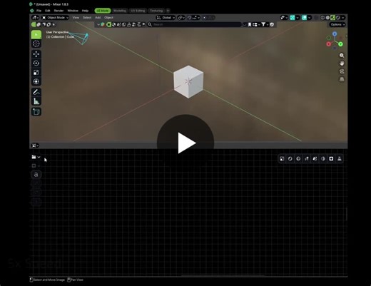The height and width of the screenshot is (286, 371).
Task: Switch to solid viewport shading
Action: click(327, 18)
